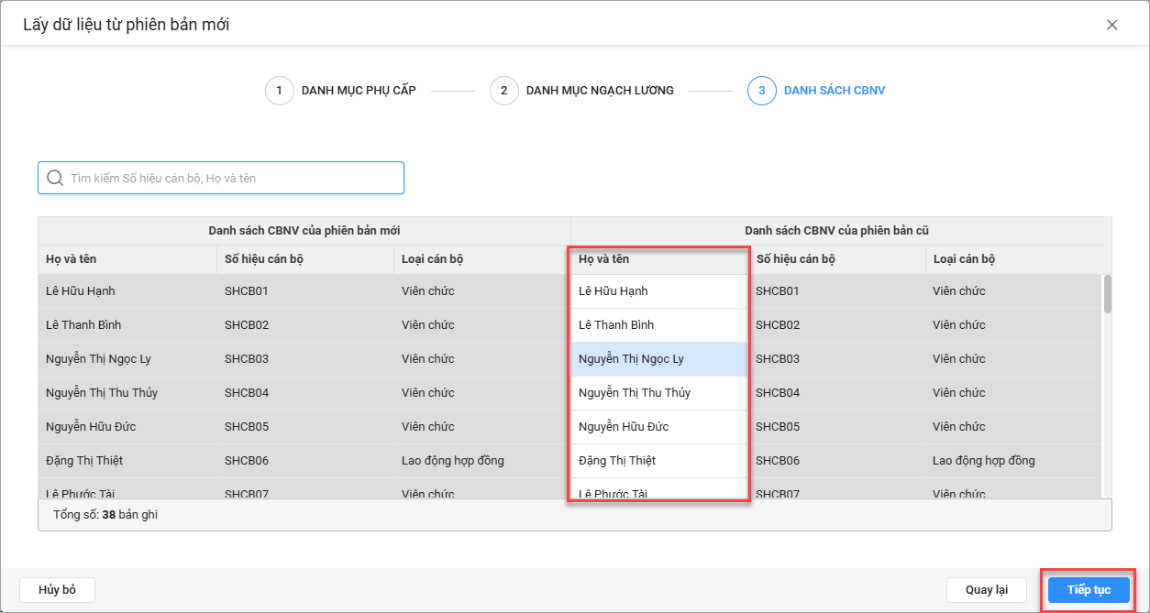Click the Tiếp tục button

pos(1089,590)
